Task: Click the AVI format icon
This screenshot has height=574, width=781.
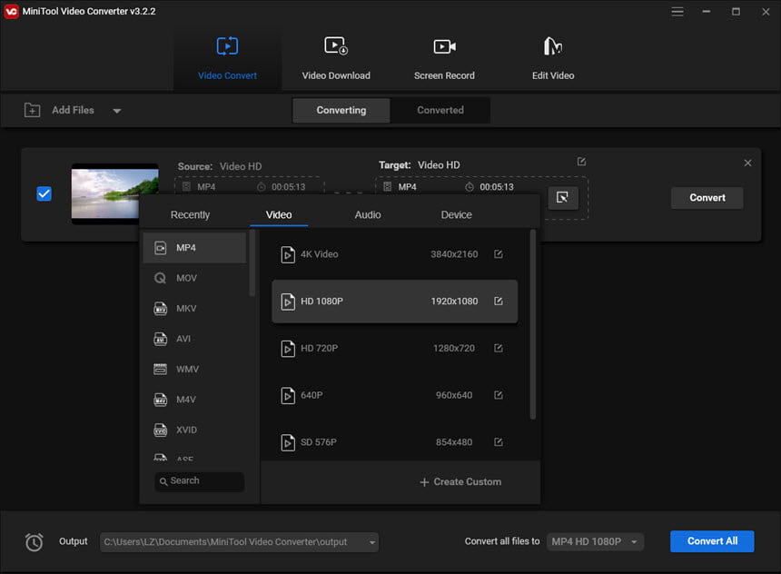Action: click(160, 339)
